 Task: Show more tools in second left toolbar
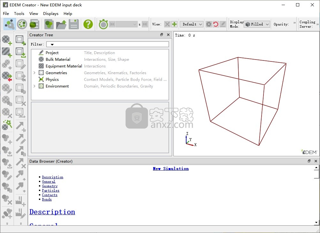pos(21,223)
